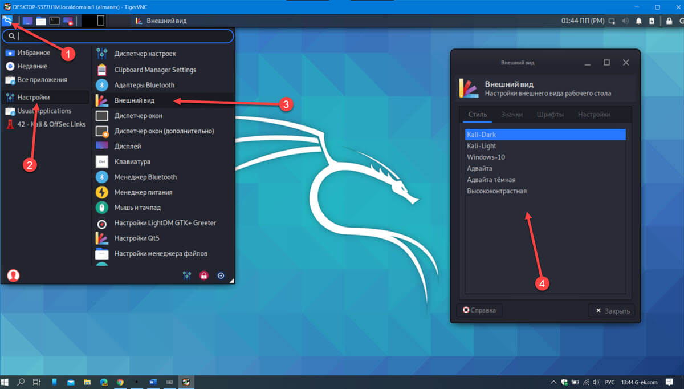Open Chrome from the Windows taskbar
Image resolution: width=684 pixels, height=389 pixels.
[x=120, y=382]
